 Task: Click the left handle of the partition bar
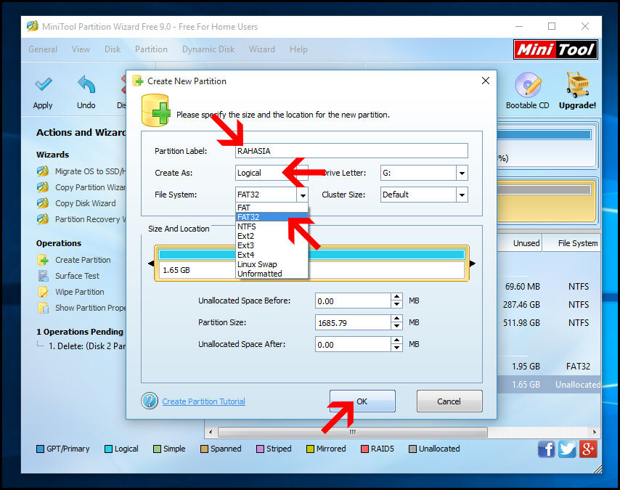tap(151, 264)
